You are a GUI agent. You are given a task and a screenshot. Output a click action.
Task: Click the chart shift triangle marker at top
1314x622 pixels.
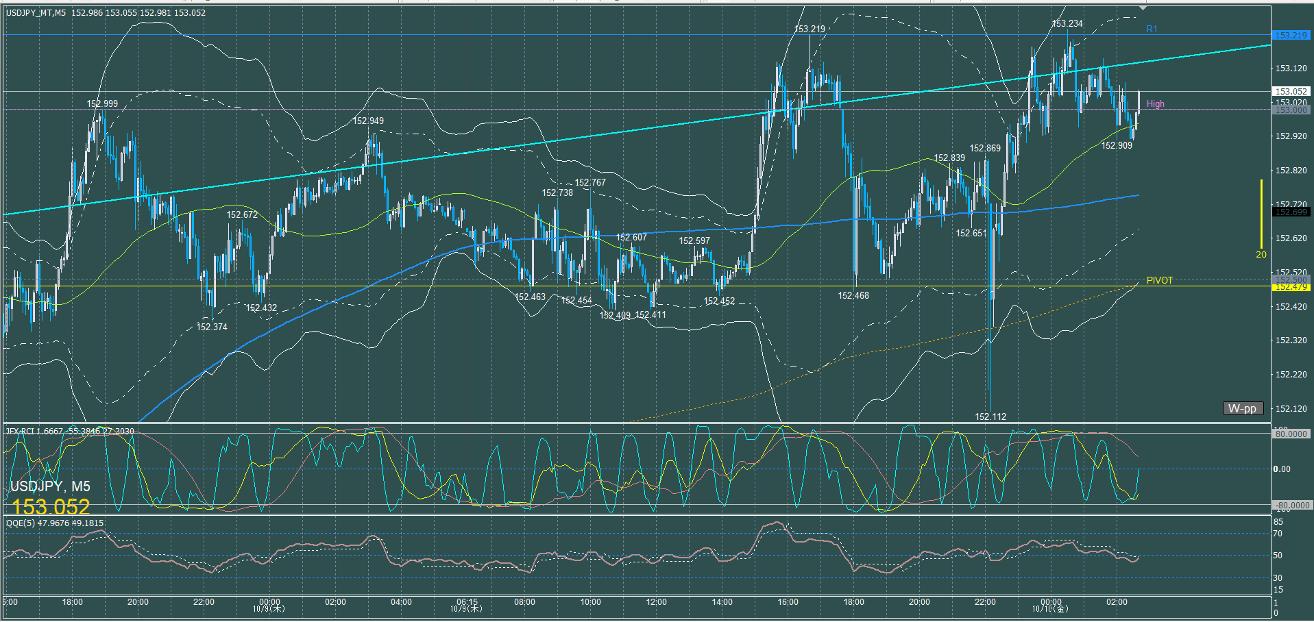(1142, 8)
